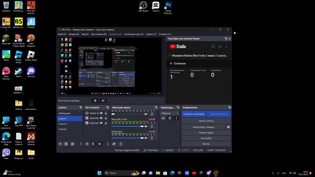Screen dimensions: 315x177
Task: Open the Сервис menu
Action: tap(151, 34)
